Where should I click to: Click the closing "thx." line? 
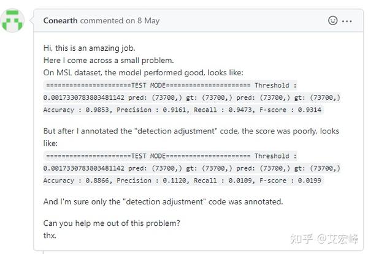50,235
